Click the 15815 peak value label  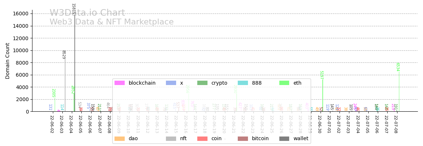[x=73, y=9]
